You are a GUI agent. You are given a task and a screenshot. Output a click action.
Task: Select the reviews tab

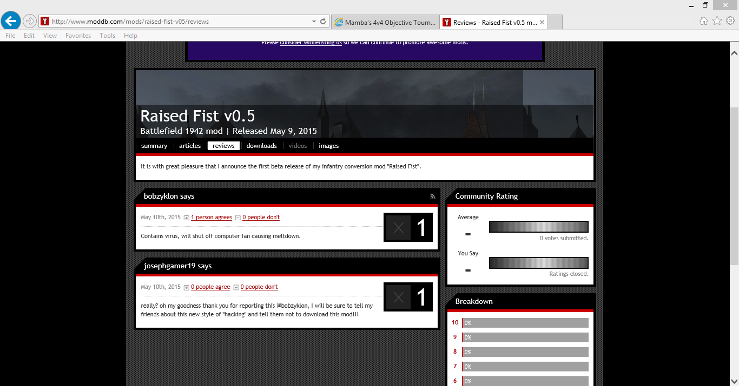(223, 146)
